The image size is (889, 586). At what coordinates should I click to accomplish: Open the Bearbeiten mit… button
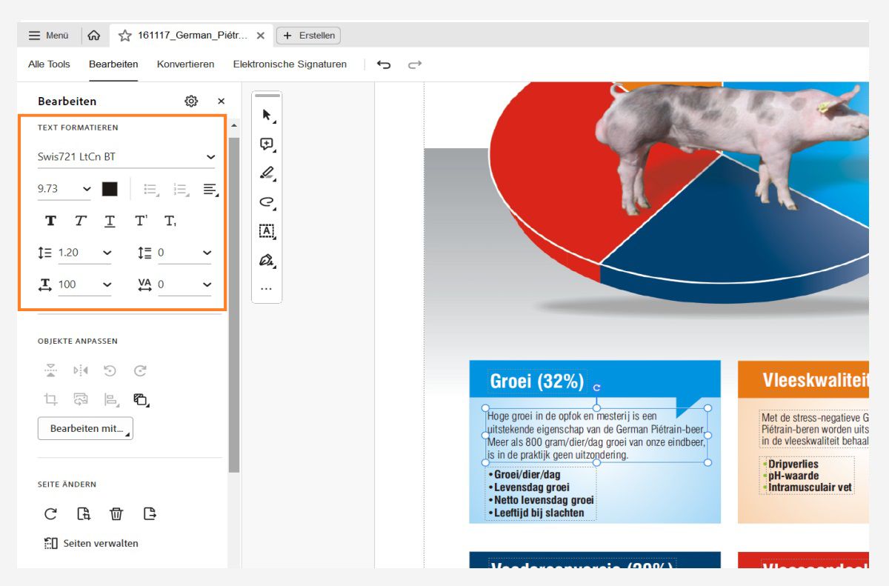tap(85, 428)
